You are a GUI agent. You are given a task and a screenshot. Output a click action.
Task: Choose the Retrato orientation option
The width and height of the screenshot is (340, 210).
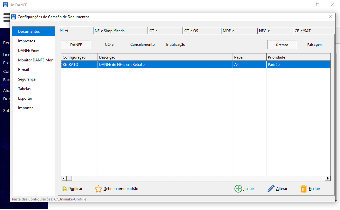[x=282, y=45]
